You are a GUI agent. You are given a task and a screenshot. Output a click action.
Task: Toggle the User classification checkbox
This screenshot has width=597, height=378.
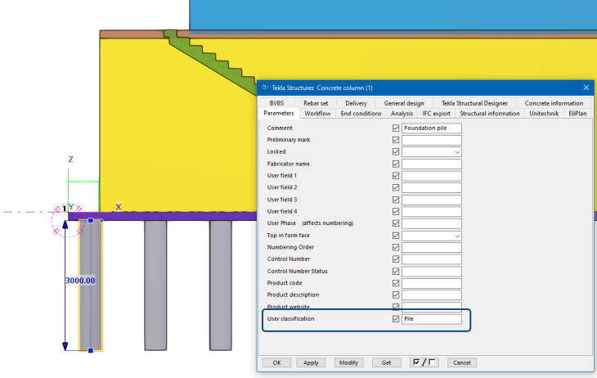coord(396,319)
